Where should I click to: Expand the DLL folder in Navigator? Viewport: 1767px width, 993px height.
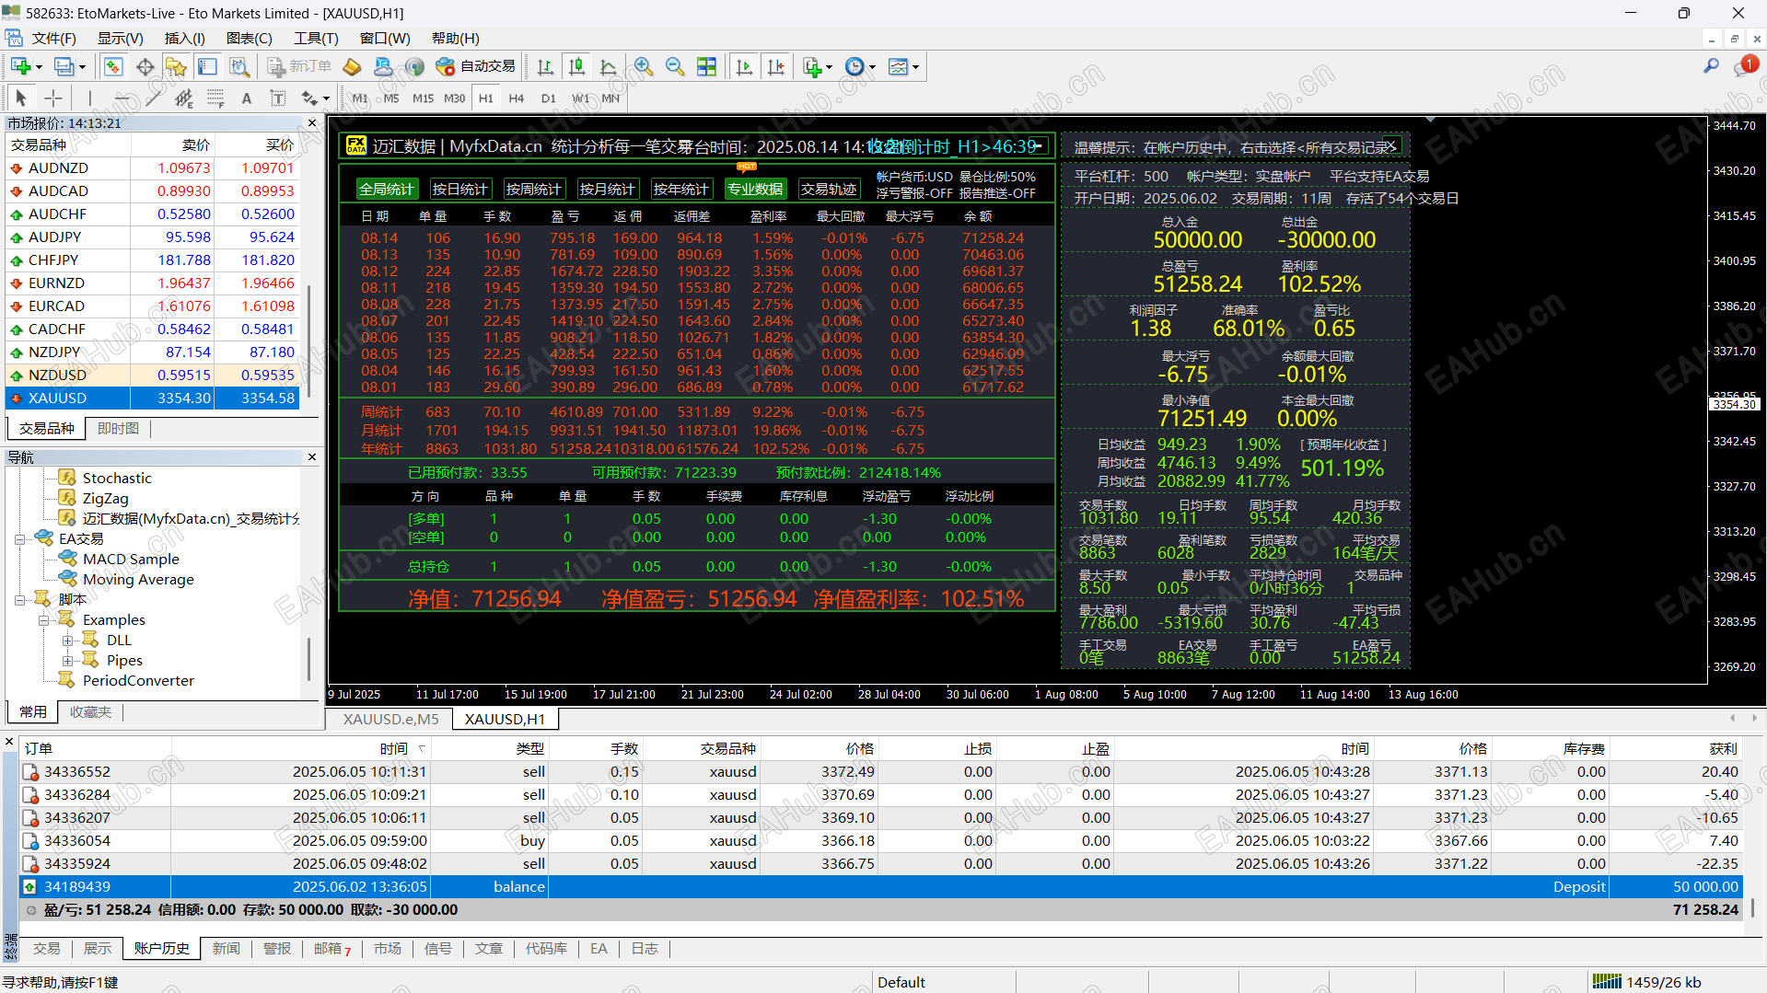point(67,641)
